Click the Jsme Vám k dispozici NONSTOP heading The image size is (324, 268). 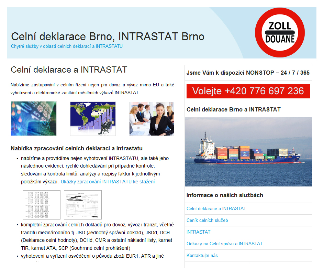(x=248, y=73)
